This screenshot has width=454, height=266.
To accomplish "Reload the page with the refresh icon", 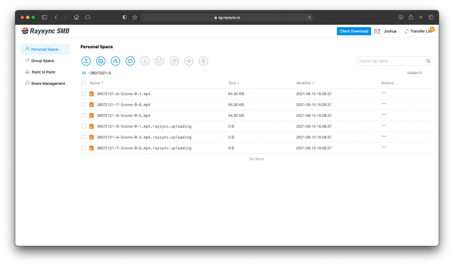I will (309, 17).
